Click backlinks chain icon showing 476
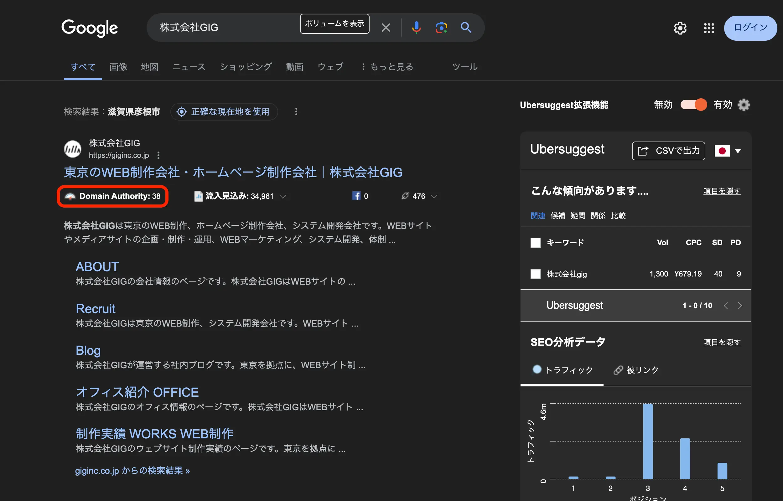This screenshot has height=501, width=783. coord(405,196)
